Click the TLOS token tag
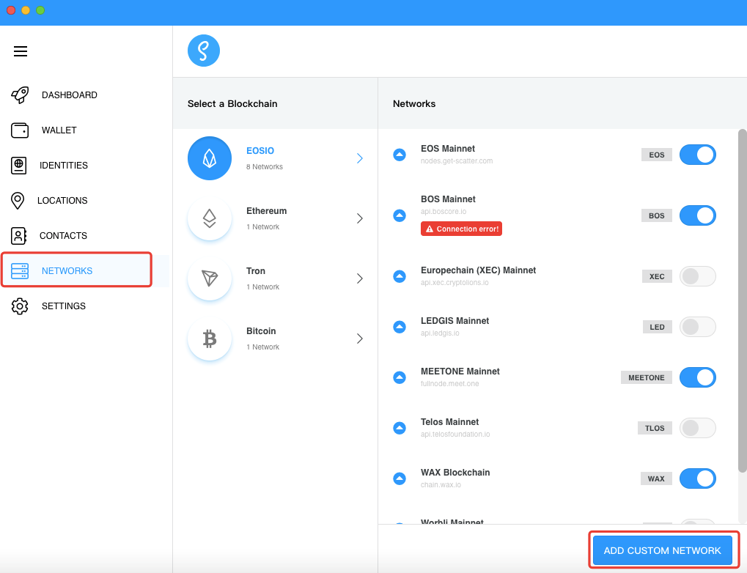747x573 pixels. (655, 428)
